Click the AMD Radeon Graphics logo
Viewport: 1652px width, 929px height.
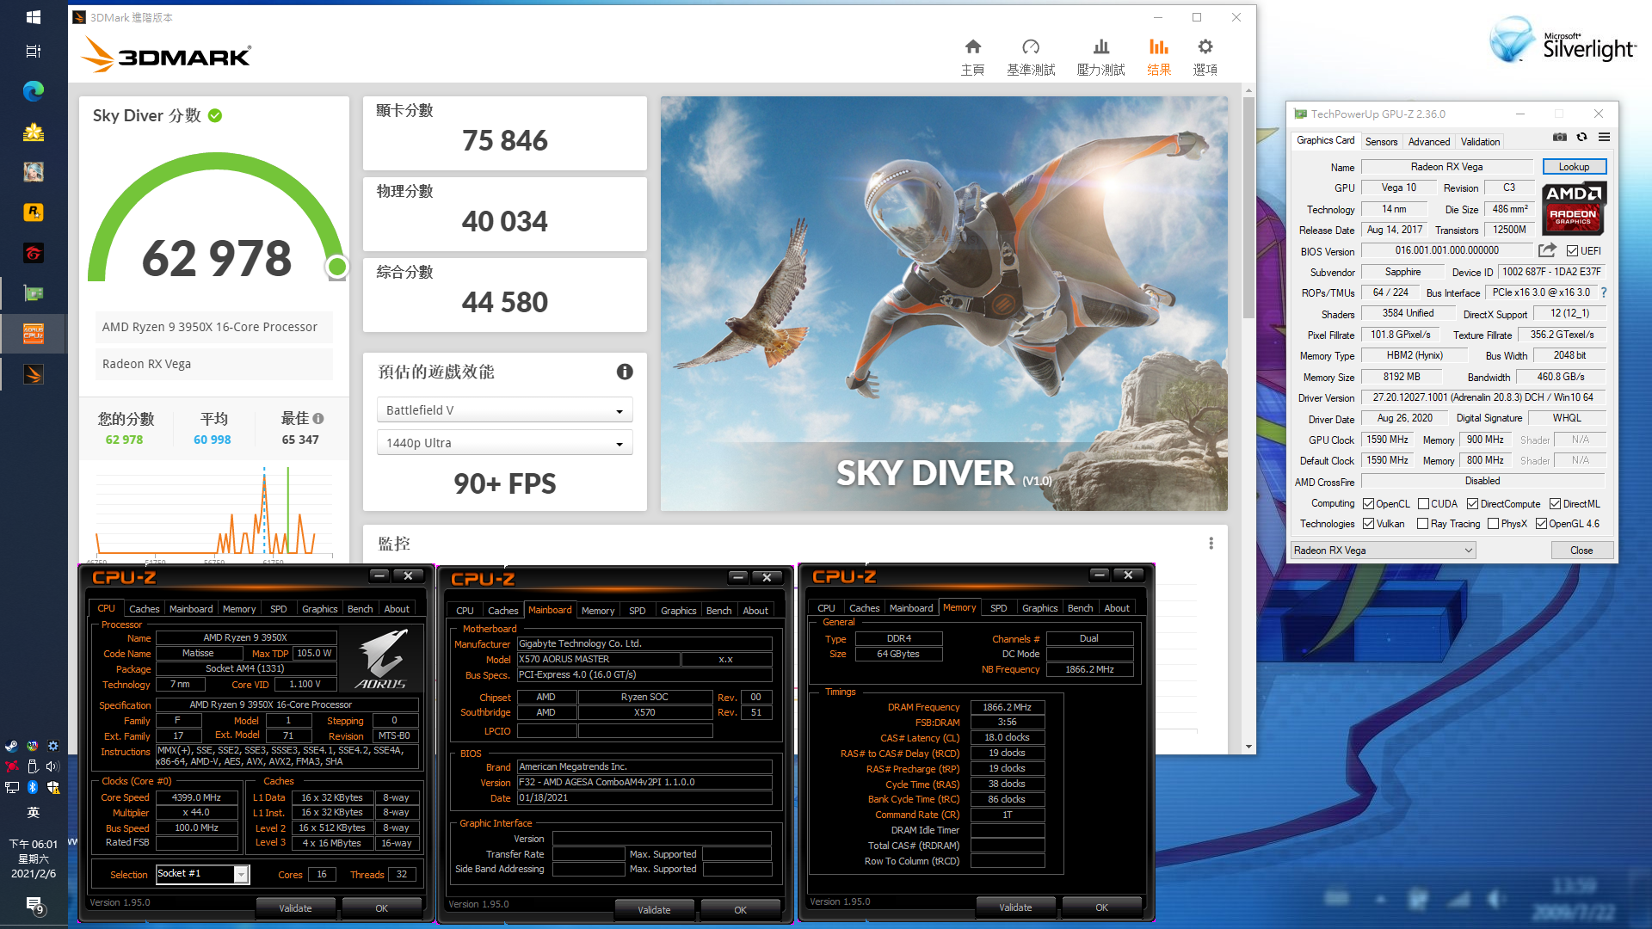(x=1573, y=208)
